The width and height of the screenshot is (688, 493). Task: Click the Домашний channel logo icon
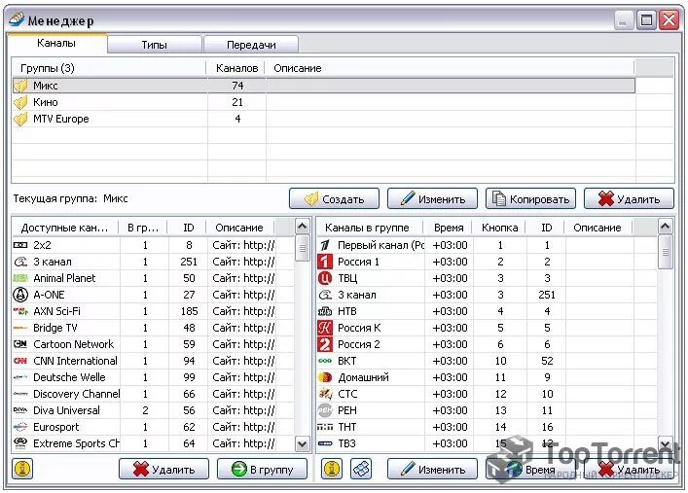click(325, 377)
